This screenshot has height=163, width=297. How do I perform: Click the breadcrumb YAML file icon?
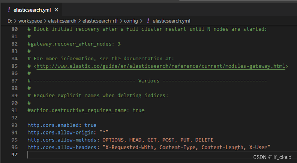click(x=148, y=21)
